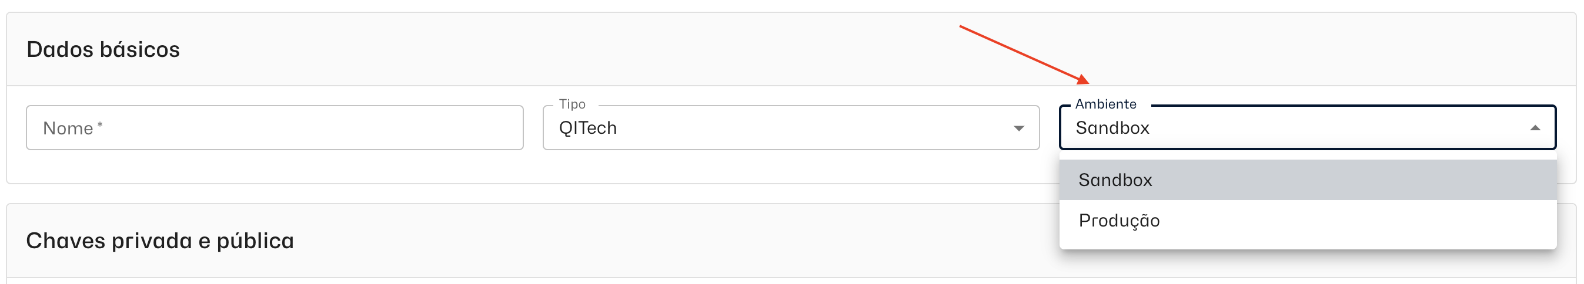Click the Dados básicos section heading
Screen dimensions: 1584x284
[103, 49]
